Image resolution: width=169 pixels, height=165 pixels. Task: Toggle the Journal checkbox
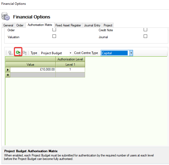pos(145,36)
